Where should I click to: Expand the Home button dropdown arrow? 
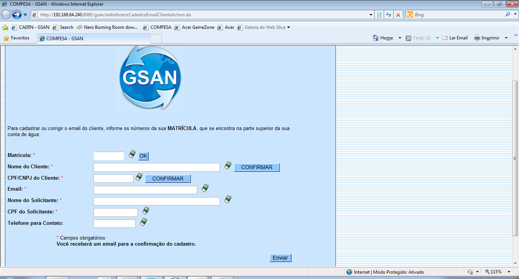(400, 38)
